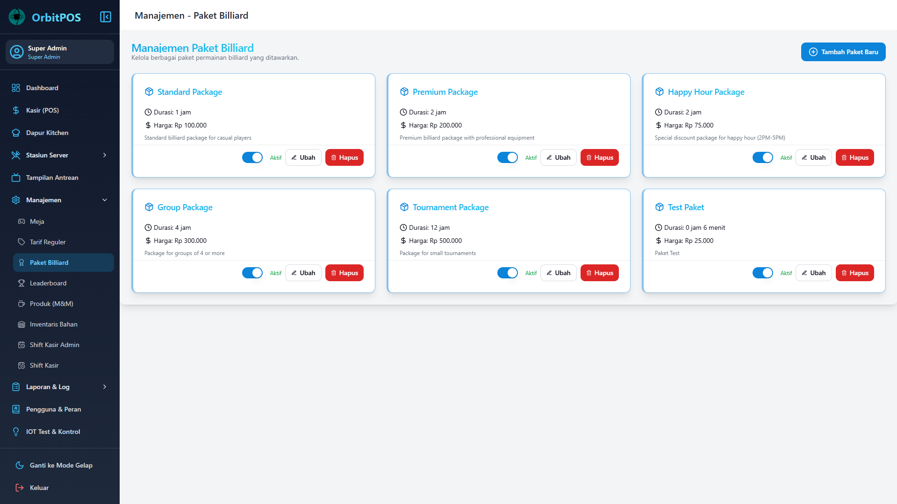The image size is (897, 504).
Task: Select Paket Billiard in the sidebar
Action: [49, 263]
